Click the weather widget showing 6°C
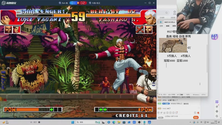222x125 pixels. tap(6, 122)
